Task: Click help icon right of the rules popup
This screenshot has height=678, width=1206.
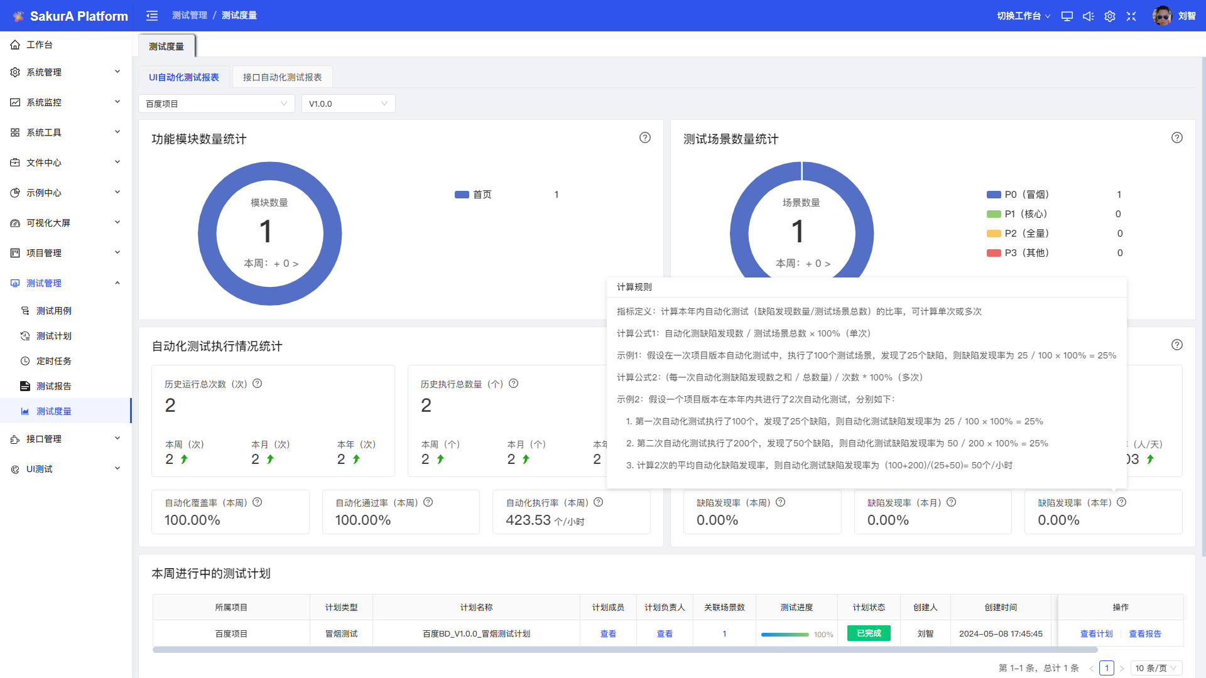Action: (1177, 345)
